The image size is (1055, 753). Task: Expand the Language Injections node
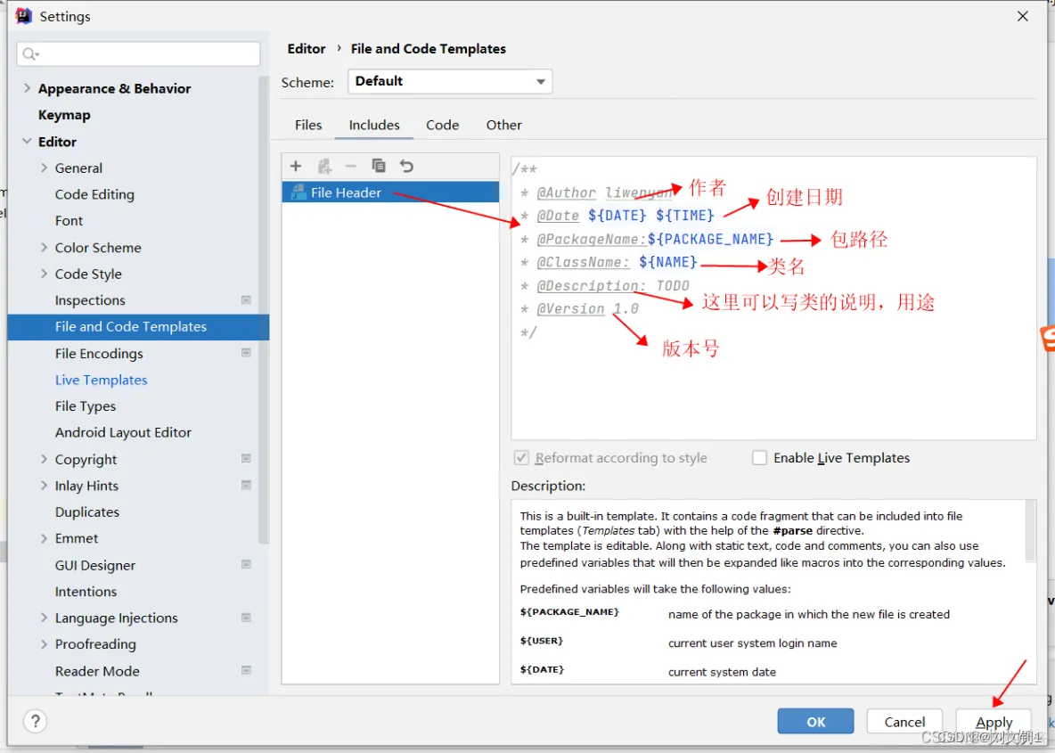point(44,618)
